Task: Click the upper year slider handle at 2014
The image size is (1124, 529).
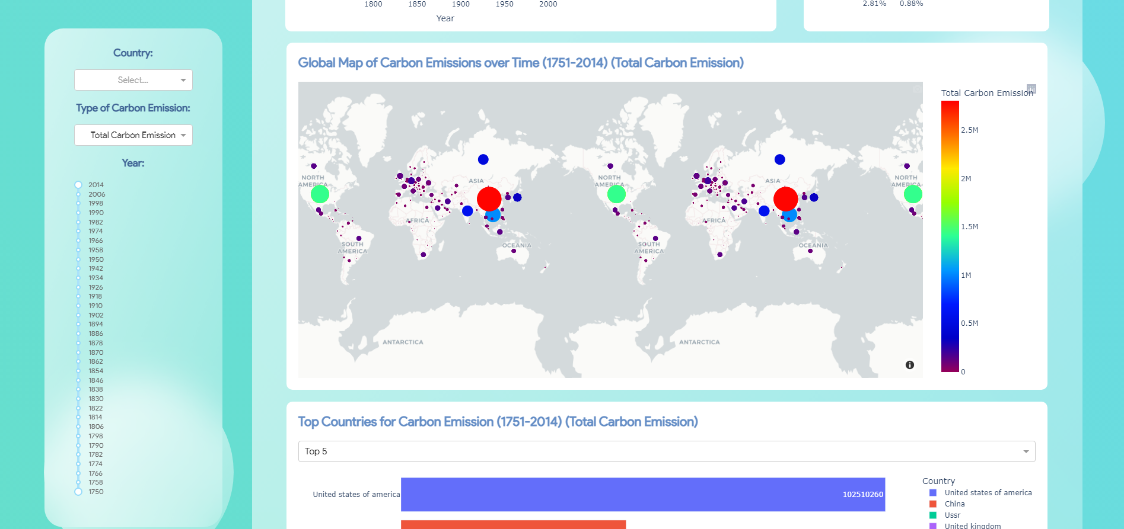Action: 78,185
